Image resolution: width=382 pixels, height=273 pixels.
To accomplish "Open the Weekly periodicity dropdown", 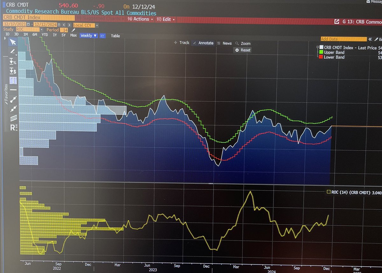I will (88, 36).
